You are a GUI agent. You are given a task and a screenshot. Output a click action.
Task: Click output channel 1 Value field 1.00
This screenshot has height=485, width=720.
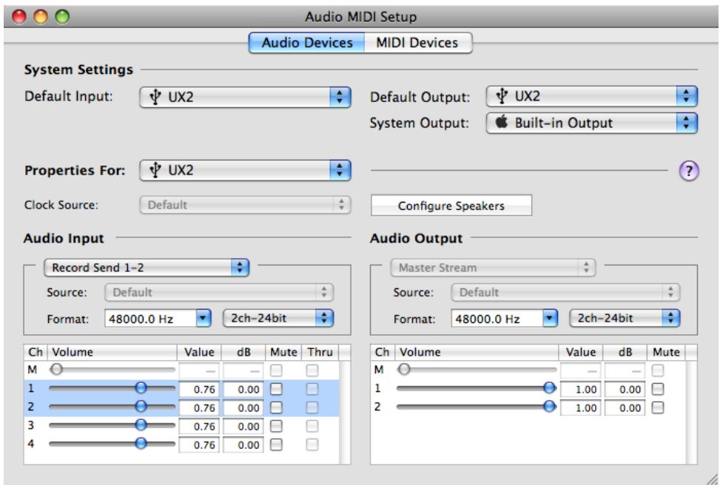point(580,390)
